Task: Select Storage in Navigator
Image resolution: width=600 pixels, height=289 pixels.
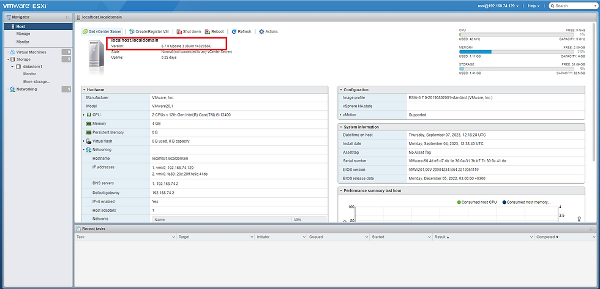Action: (23, 59)
